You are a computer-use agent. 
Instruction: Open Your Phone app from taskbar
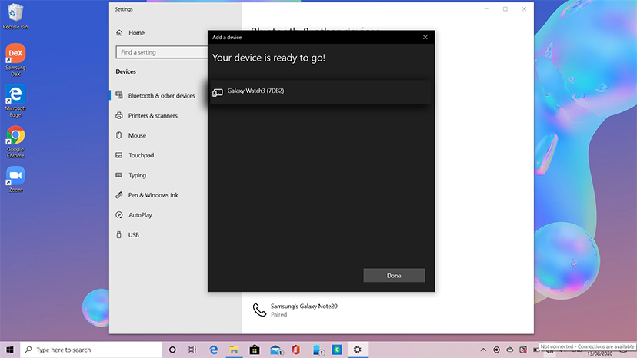(x=318, y=350)
